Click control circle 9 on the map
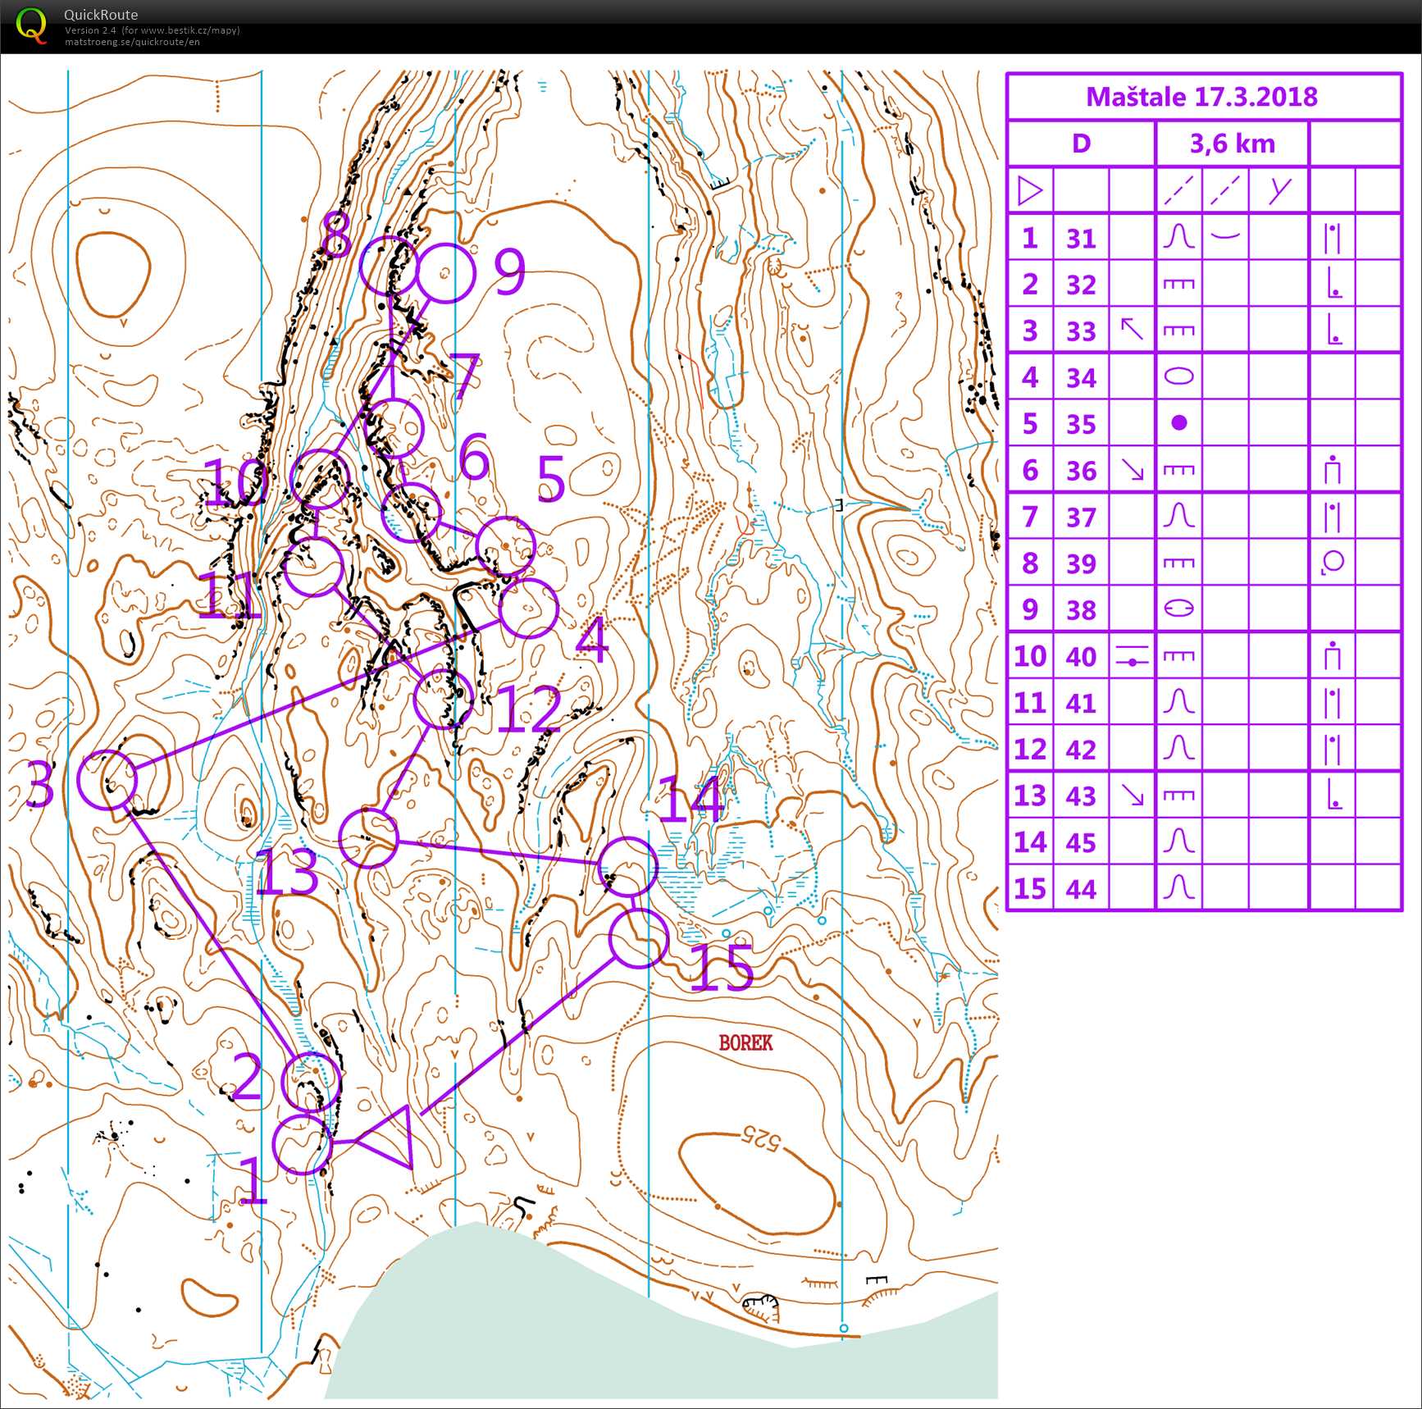1422x1409 pixels. (445, 273)
